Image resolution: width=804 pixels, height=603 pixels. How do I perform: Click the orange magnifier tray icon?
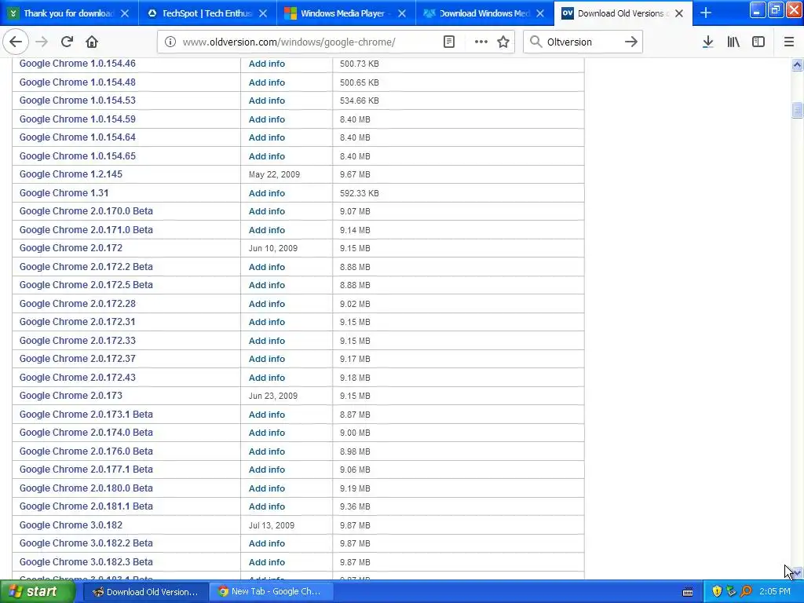pyautogui.click(x=746, y=592)
